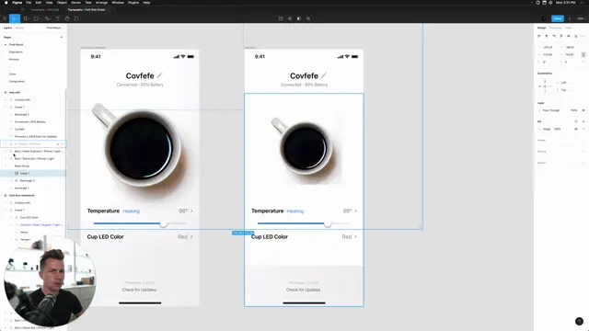Image resolution: width=589 pixels, height=331 pixels.
Task: Open the shape tools dropdown arrow
Action: coord(40,18)
